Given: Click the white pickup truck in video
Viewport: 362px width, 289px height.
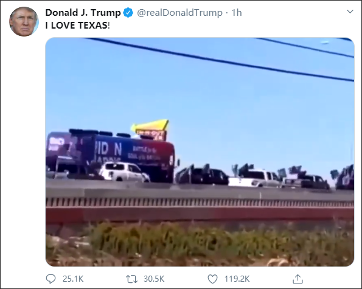Looking at the screenshot, I should tap(255, 179).
